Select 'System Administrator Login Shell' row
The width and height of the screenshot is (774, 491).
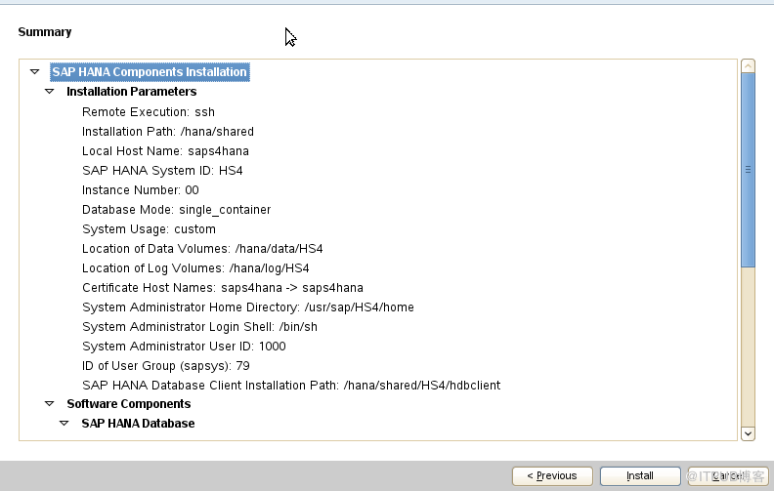coord(199,327)
